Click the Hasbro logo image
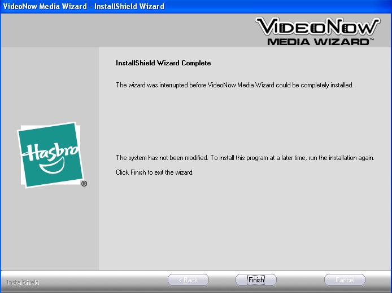392x293 pixels. tap(52, 155)
